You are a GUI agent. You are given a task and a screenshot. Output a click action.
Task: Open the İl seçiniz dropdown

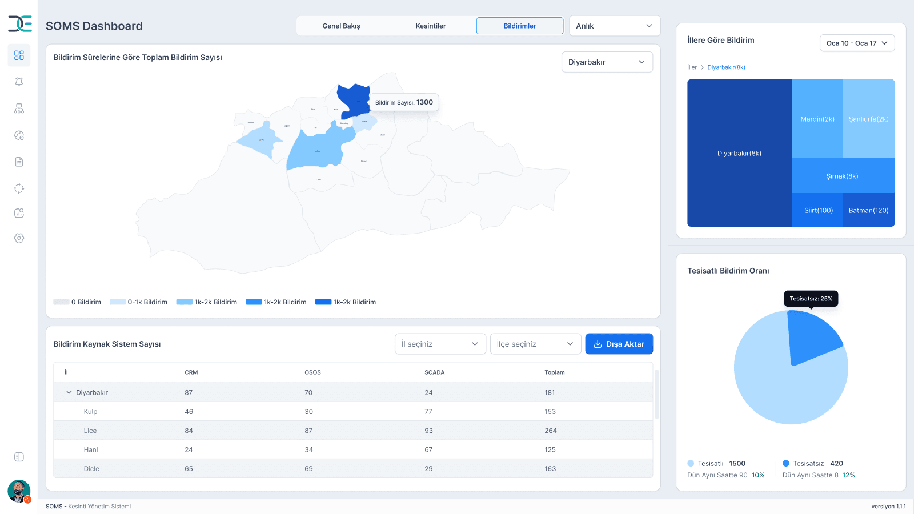440,344
